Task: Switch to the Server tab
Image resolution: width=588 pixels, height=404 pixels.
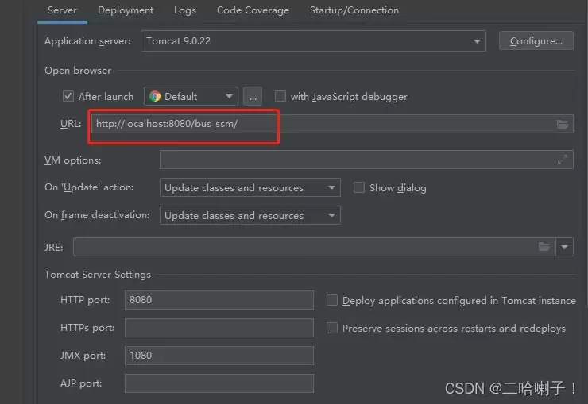Action: 62,10
